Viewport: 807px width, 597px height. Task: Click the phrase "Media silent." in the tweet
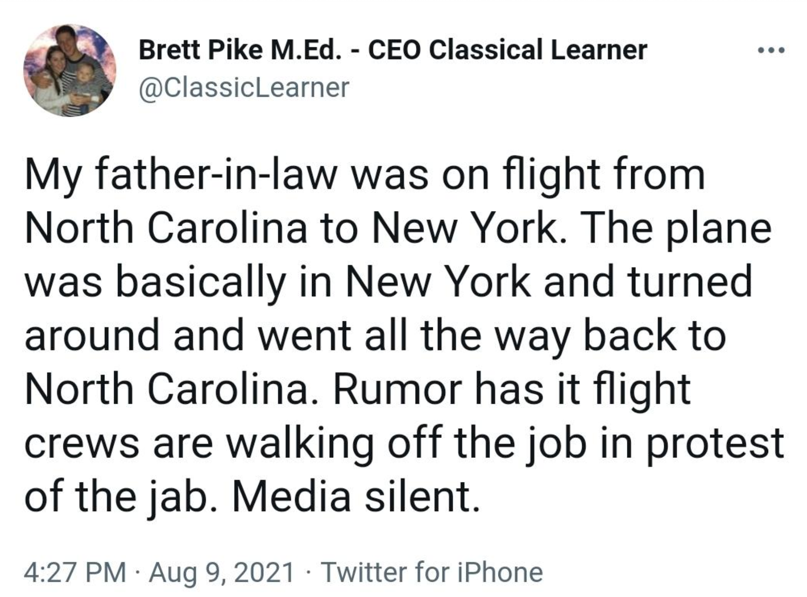coord(356,496)
